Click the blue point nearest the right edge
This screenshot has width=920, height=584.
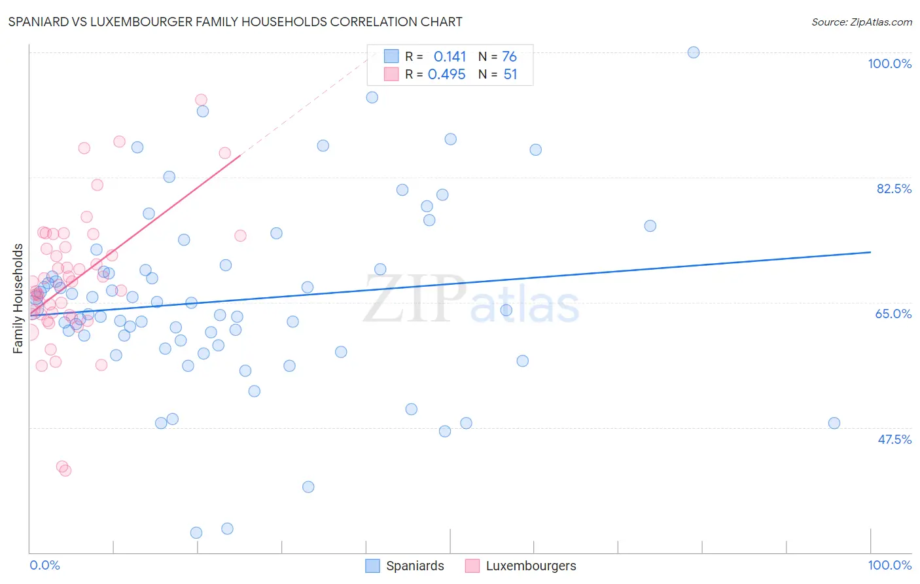(834, 423)
